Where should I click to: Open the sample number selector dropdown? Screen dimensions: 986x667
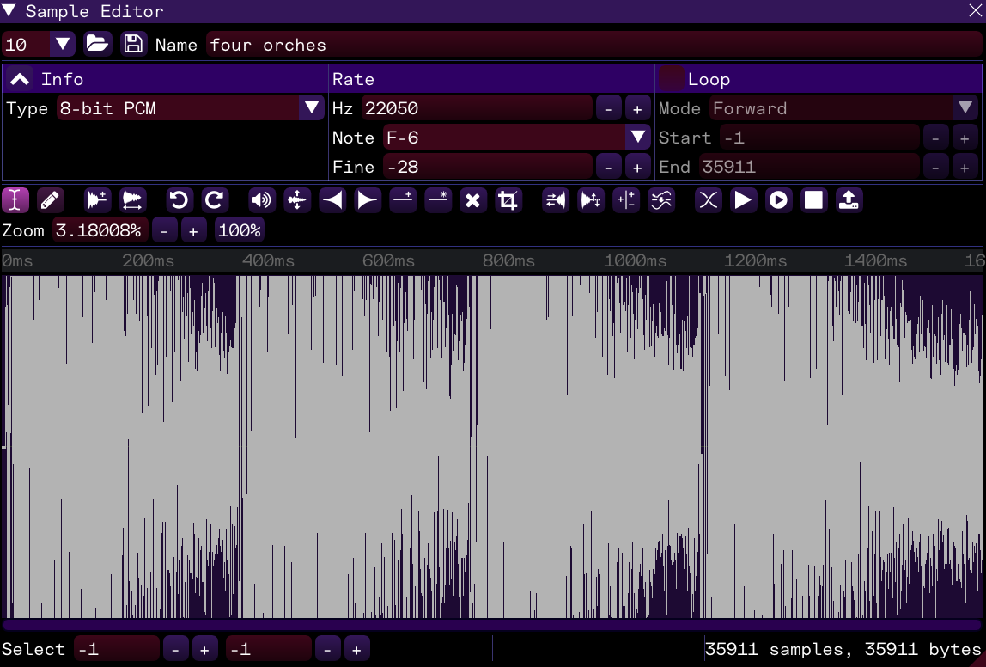[x=63, y=45]
